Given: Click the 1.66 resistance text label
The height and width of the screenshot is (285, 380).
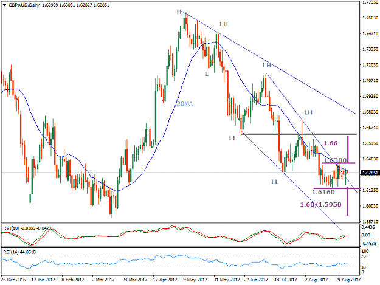Looking at the screenshot, I should click(x=330, y=143).
